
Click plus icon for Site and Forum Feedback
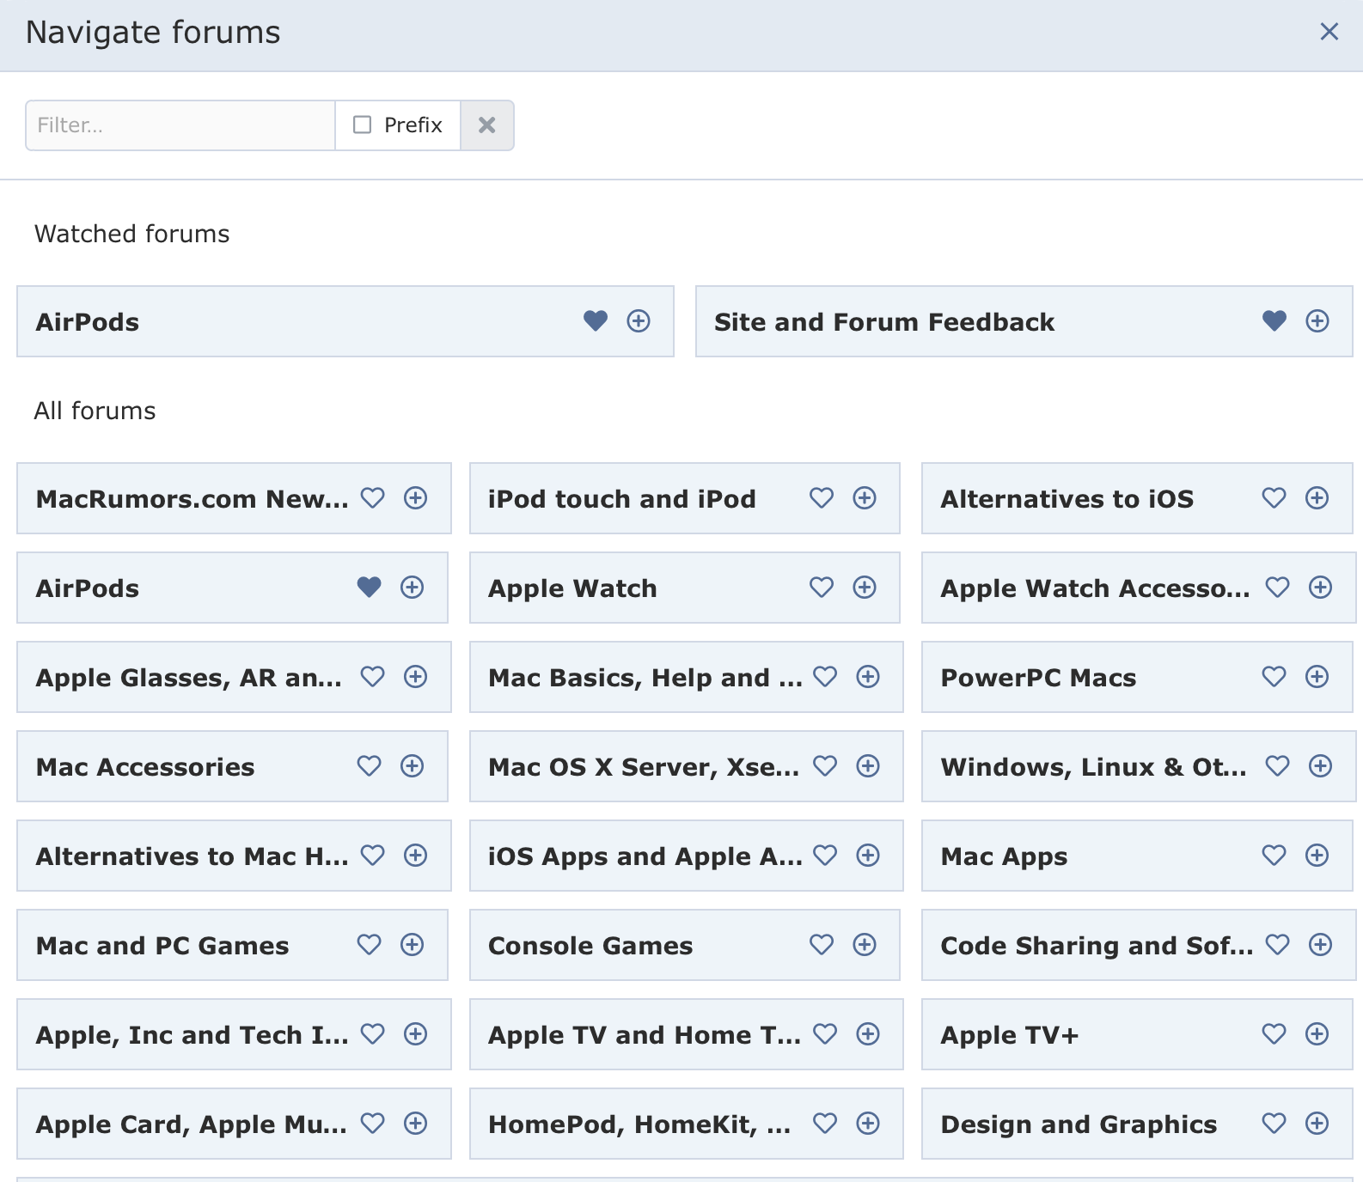tap(1317, 321)
